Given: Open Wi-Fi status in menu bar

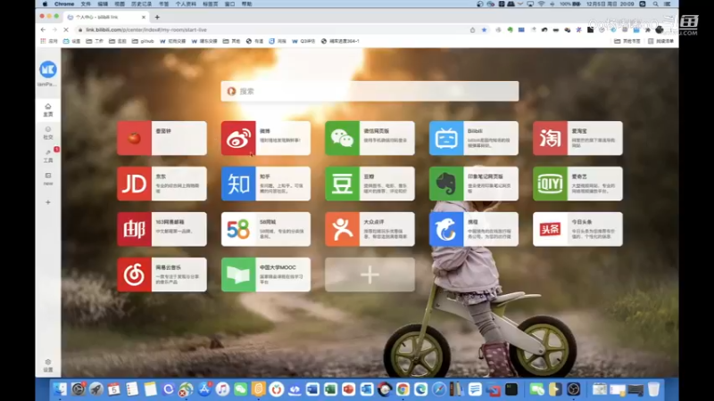Looking at the screenshot, I should pos(542,4).
